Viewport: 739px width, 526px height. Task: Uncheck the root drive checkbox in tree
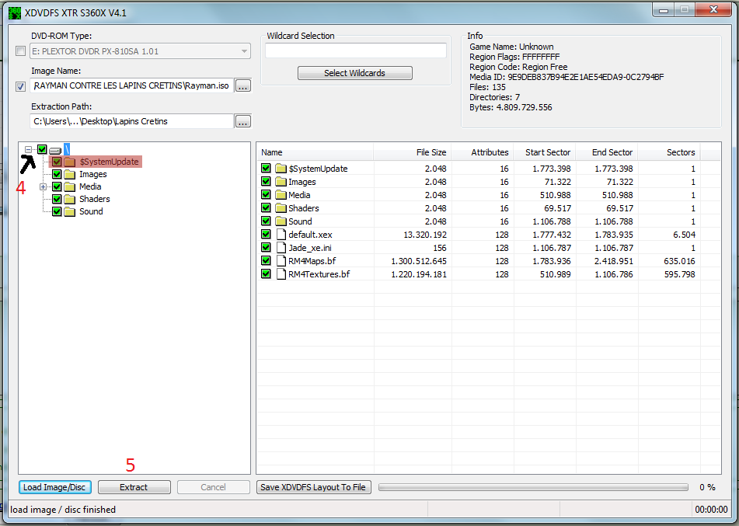(x=42, y=149)
